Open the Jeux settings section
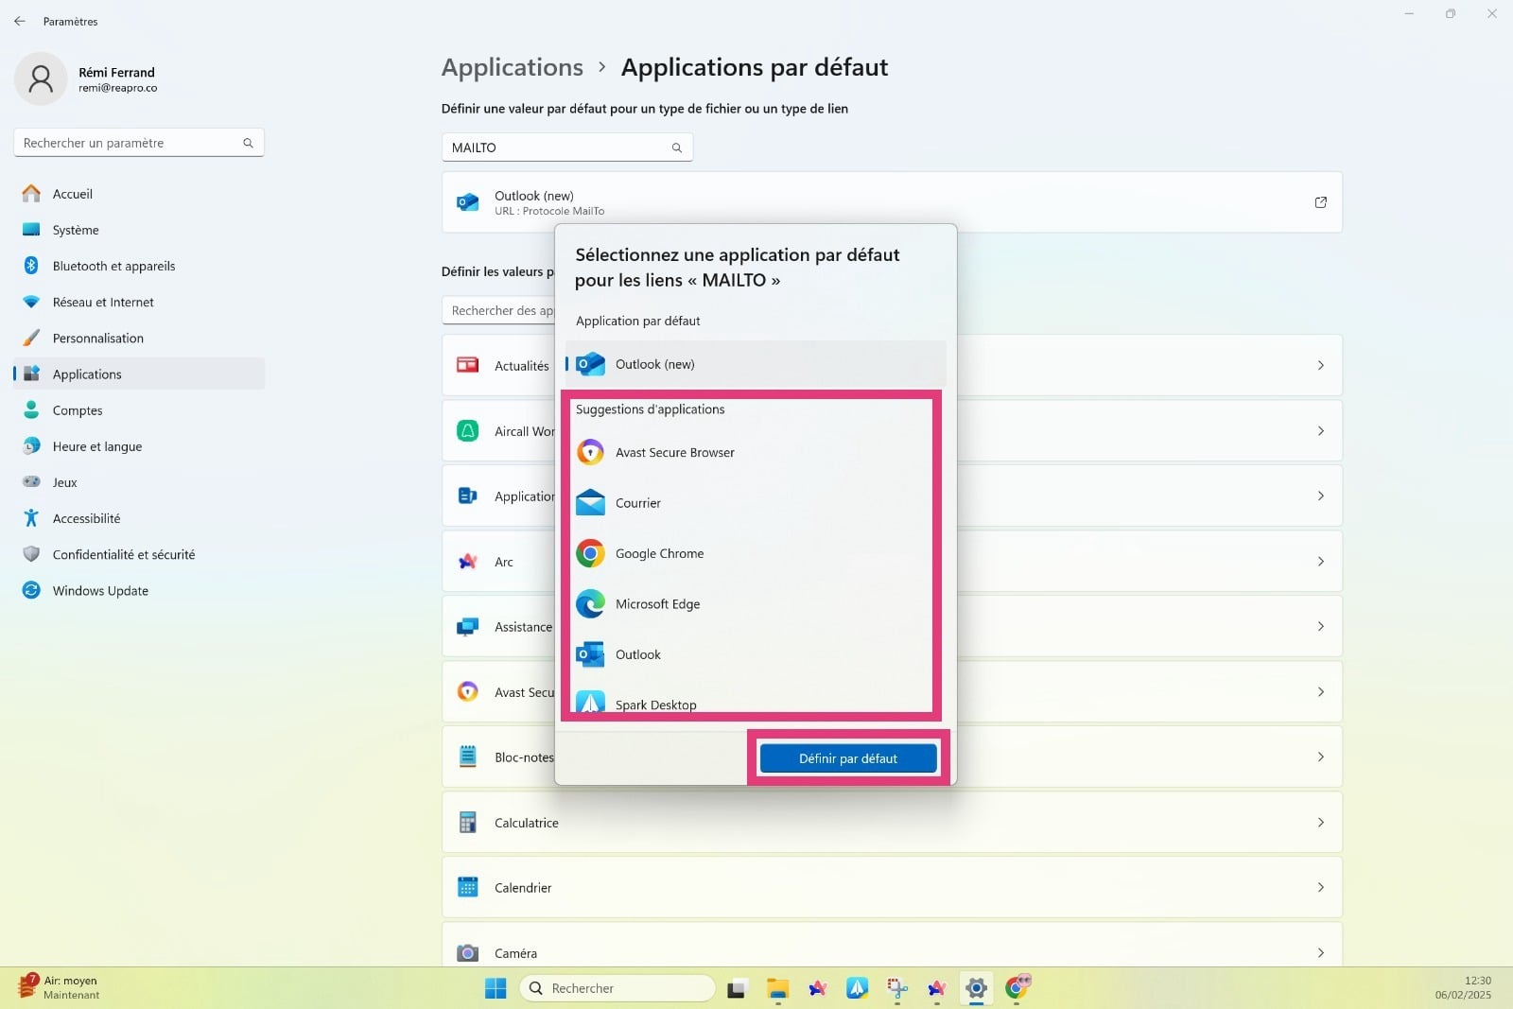 (x=139, y=482)
